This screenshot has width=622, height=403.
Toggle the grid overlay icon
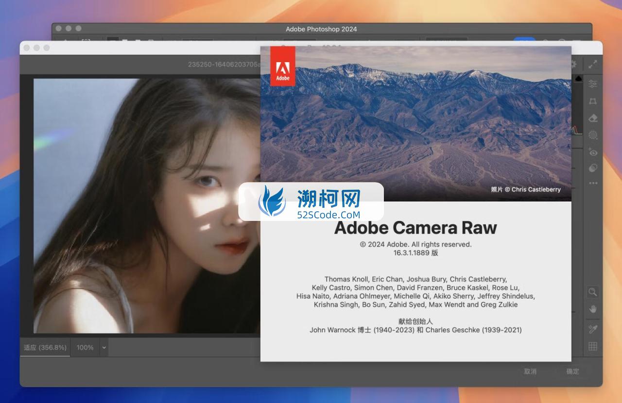tap(593, 346)
